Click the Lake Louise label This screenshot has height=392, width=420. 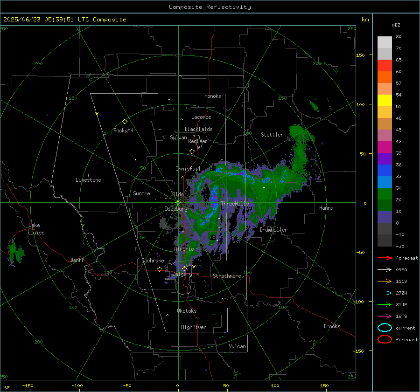[36, 229]
